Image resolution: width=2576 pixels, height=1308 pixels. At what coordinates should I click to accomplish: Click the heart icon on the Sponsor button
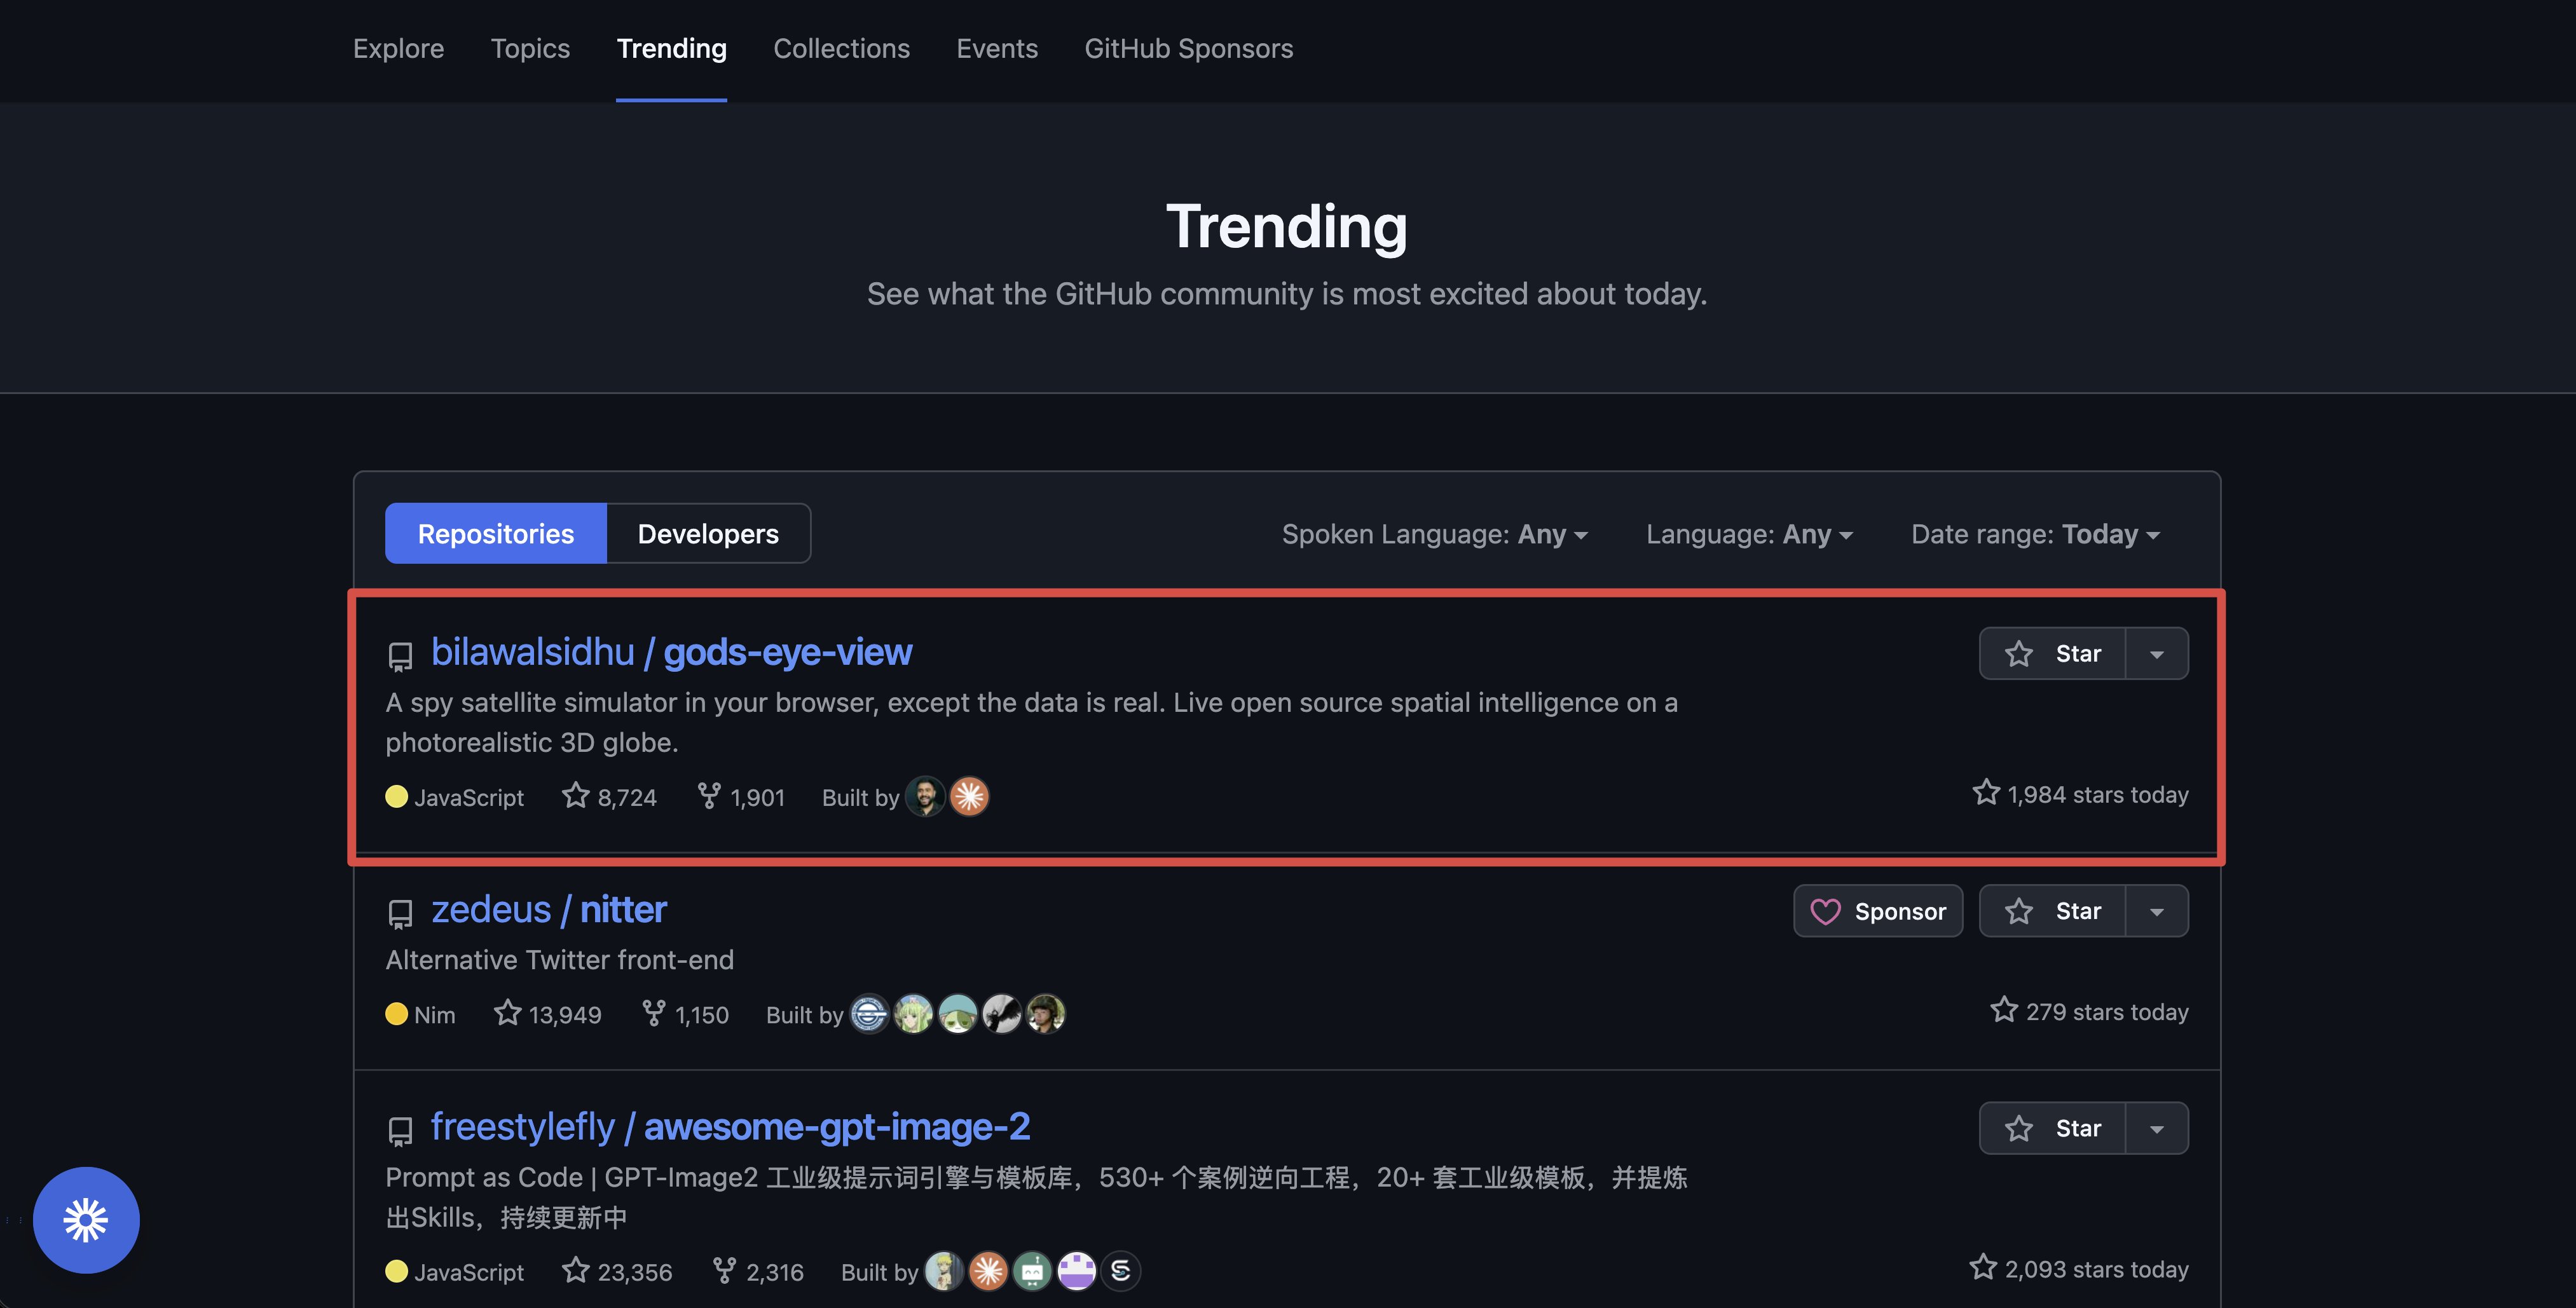pyautogui.click(x=1825, y=911)
